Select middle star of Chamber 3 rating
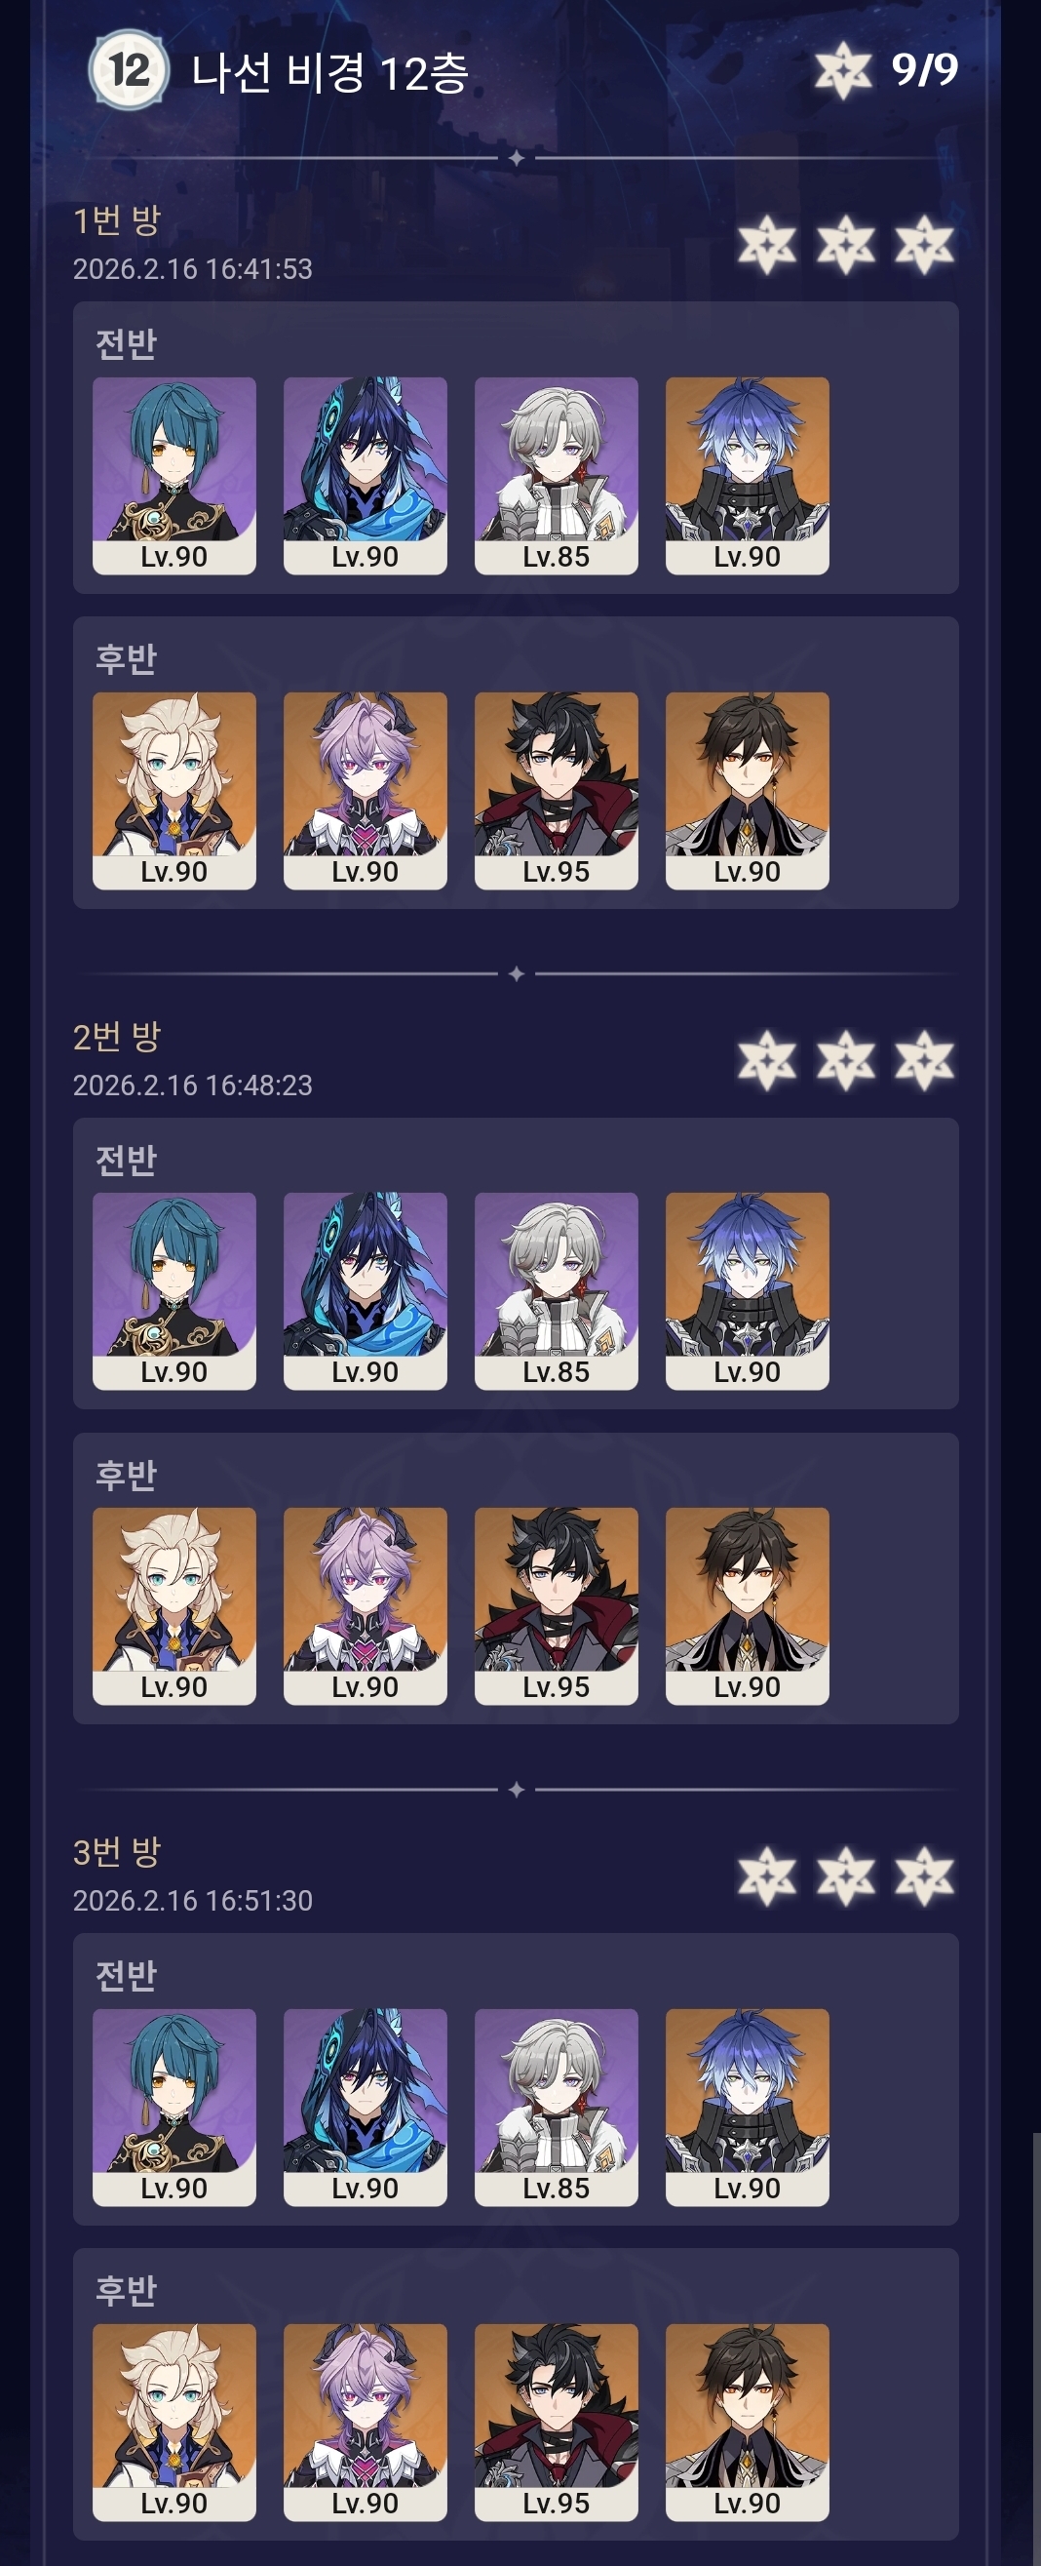The image size is (1041, 2566). pos(845,1875)
